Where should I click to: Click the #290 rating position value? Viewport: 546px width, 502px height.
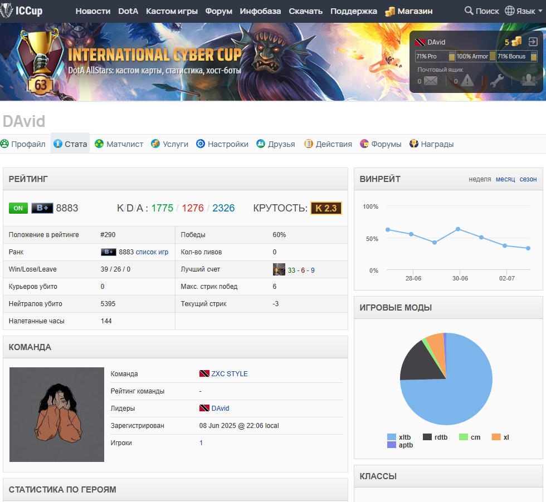point(108,235)
